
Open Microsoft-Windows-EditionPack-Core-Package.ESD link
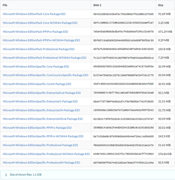[34, 14]
